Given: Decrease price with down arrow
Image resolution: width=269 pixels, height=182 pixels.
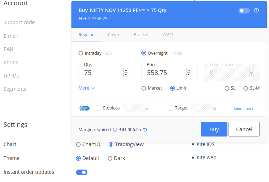Looking at the screenshot, I should tap(189, 75).
